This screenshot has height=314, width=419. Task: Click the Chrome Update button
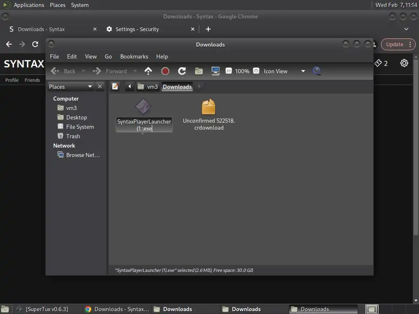click(394, 44)
